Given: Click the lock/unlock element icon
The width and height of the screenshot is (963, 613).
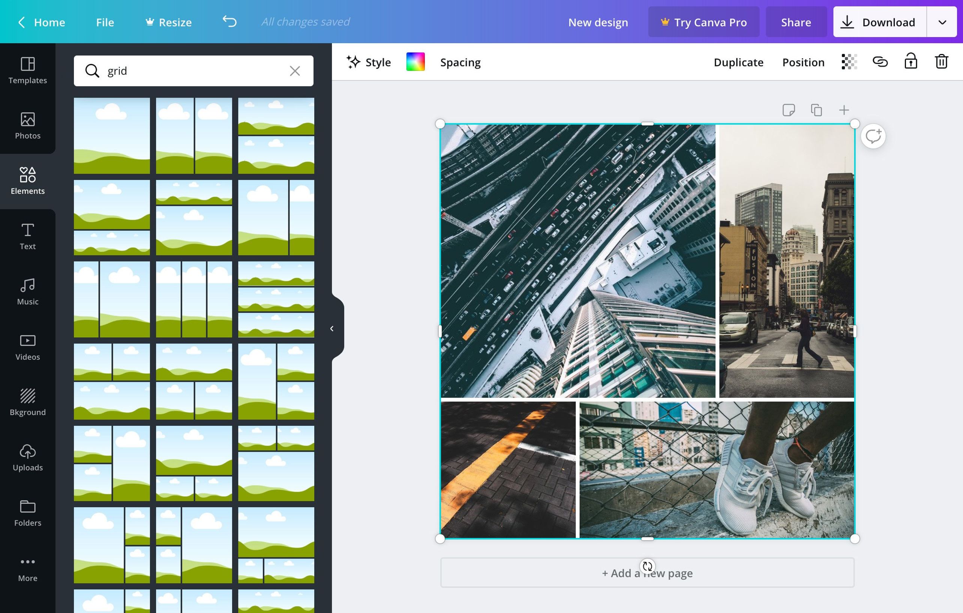Looking at the screenshot, I should point(912,62).
